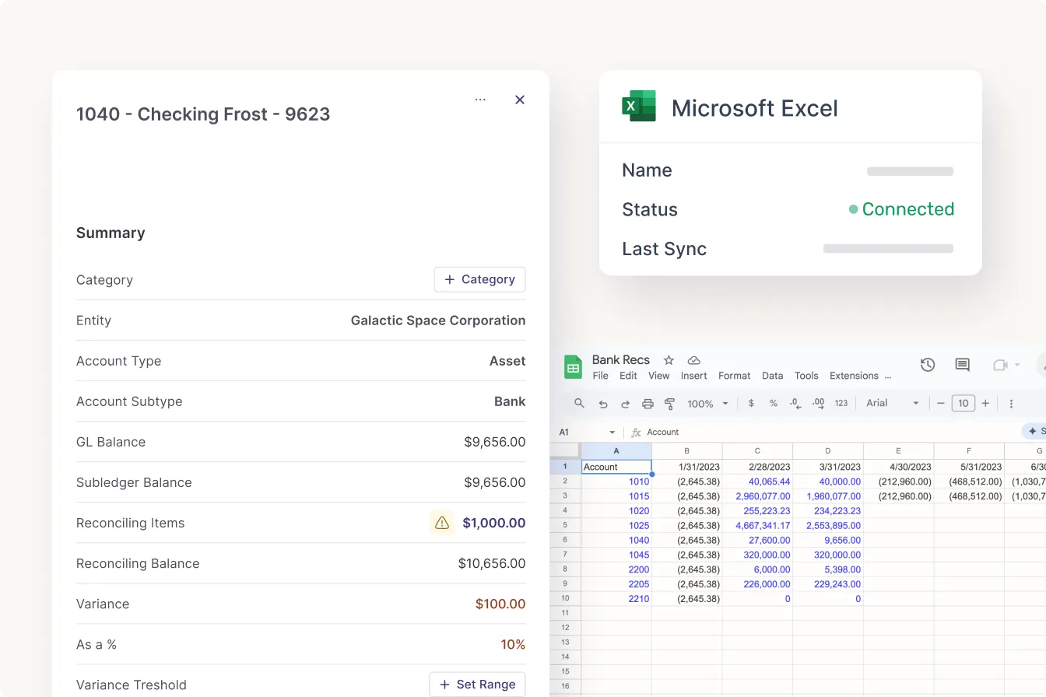Click the $10,656.00 reconciling balance
1046x697 pixels.
click(x=492, y=563)
